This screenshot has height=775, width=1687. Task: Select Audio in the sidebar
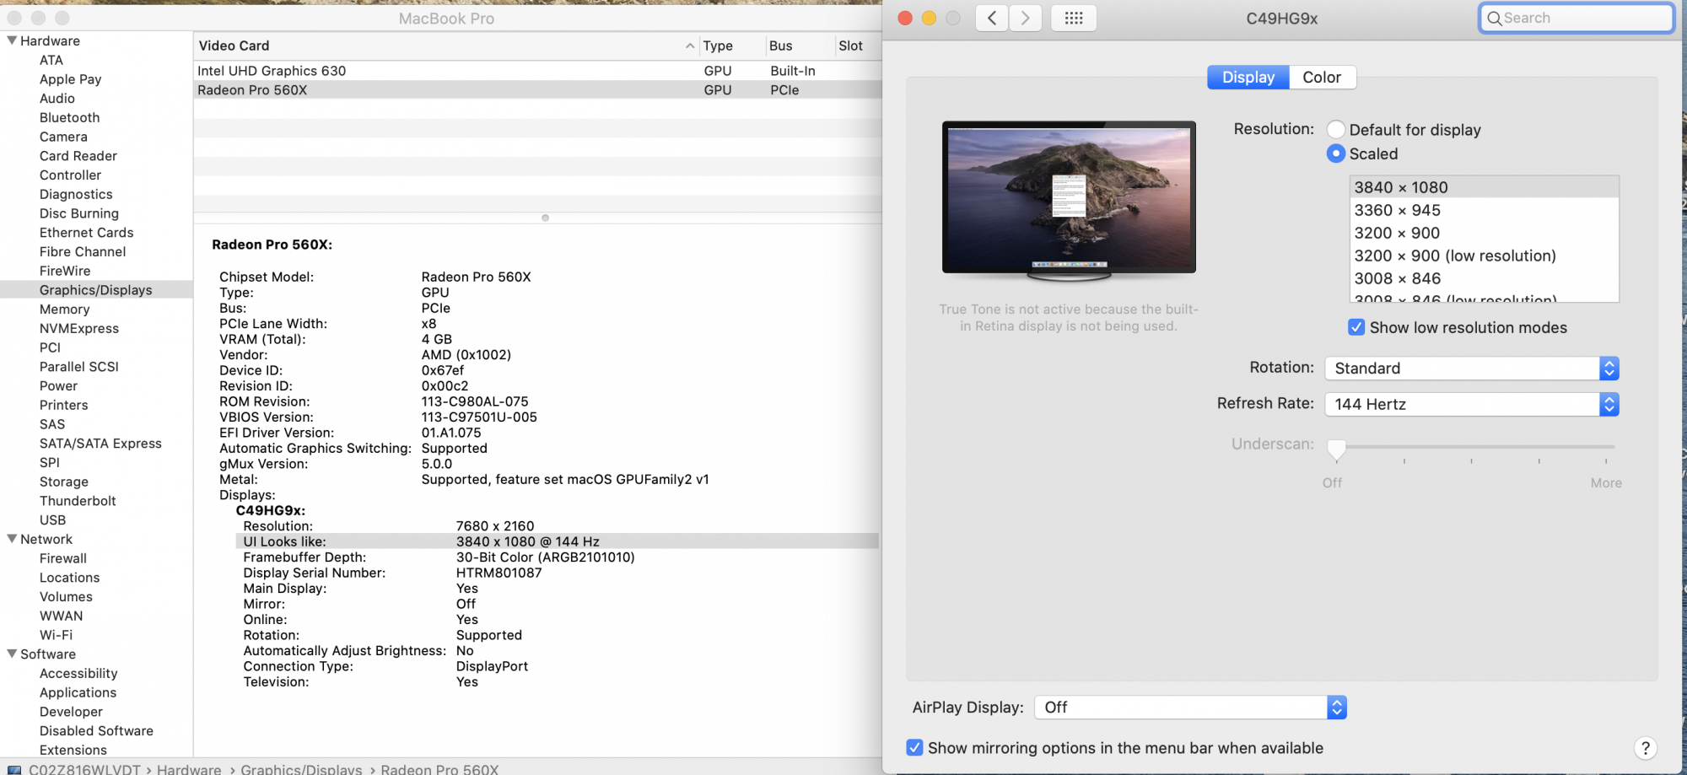57,99
